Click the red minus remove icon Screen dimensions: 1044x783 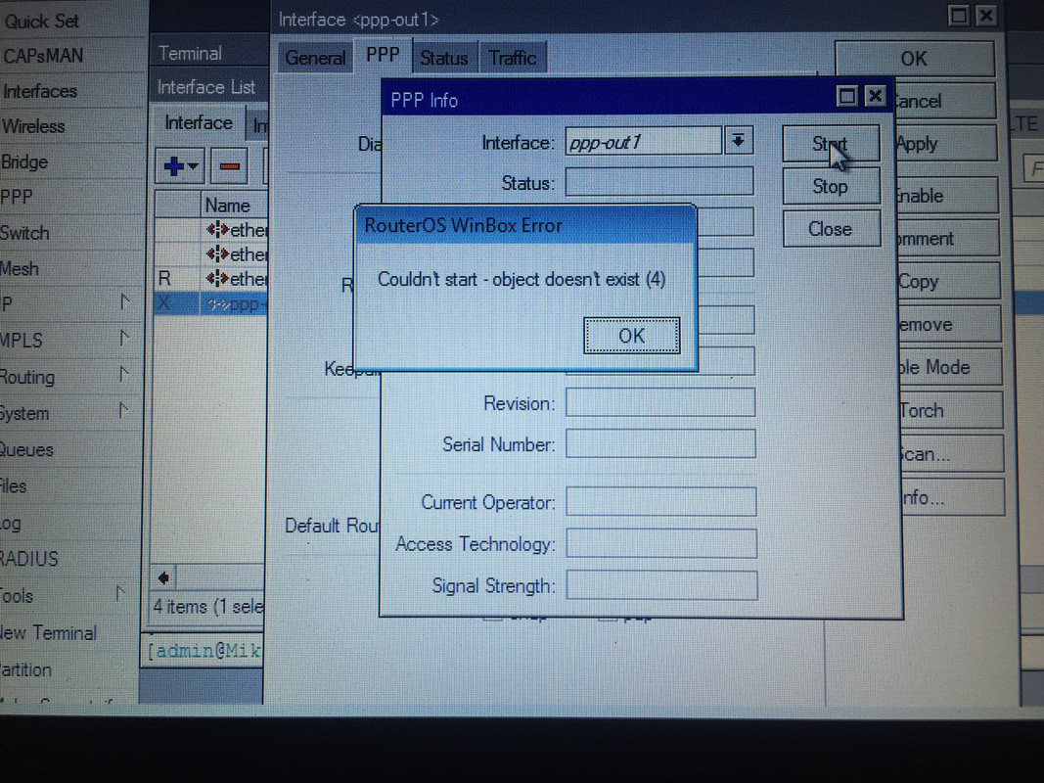[x=230, y=165]
